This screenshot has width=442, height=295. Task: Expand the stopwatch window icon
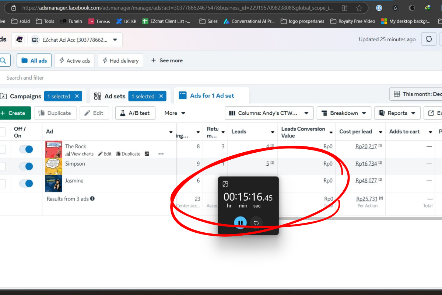226,184
